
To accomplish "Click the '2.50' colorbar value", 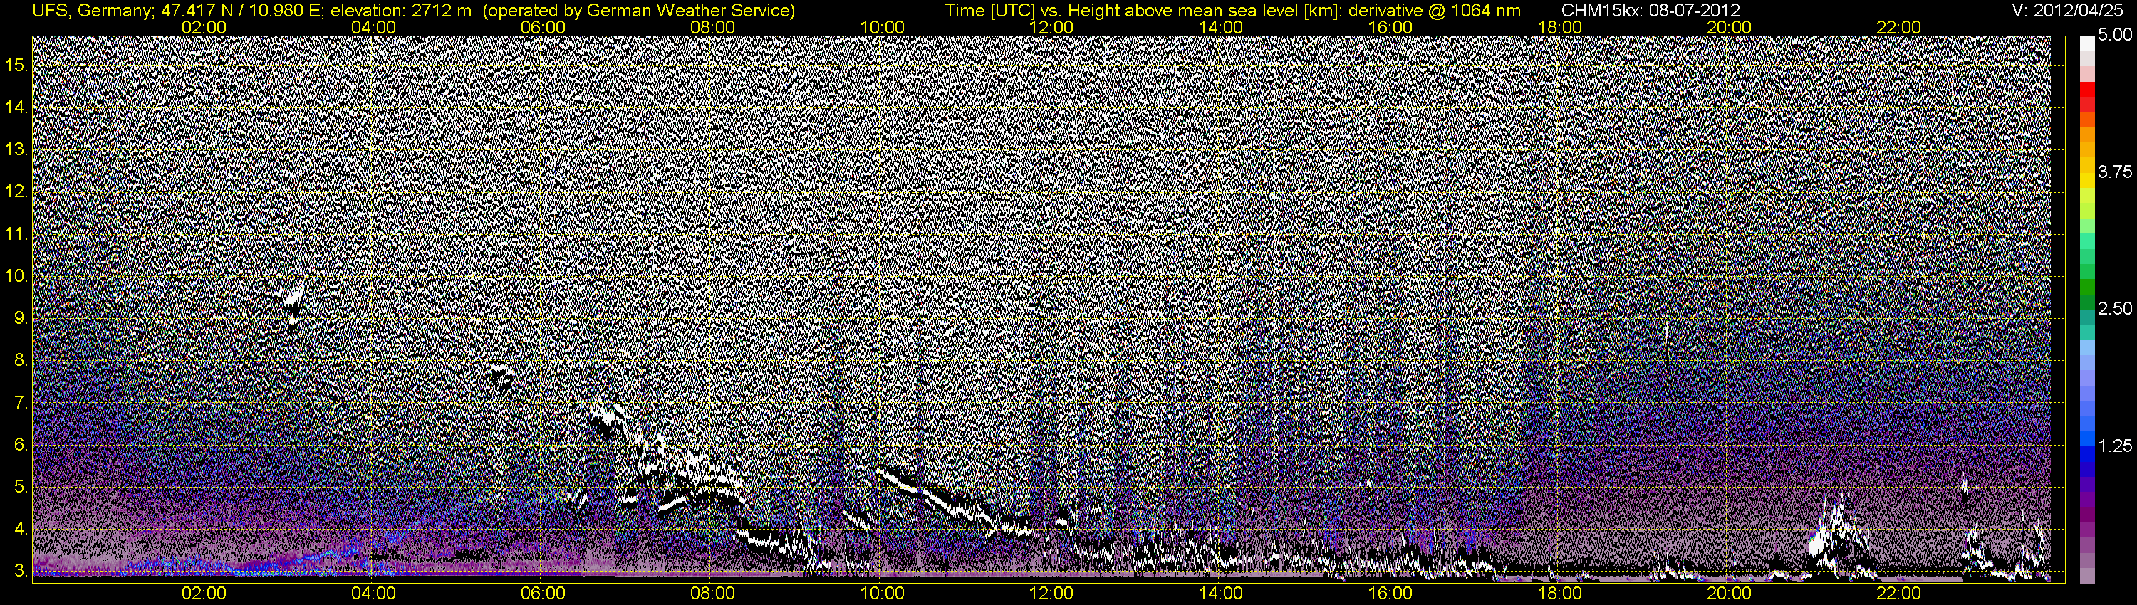I will [2115, 308].
